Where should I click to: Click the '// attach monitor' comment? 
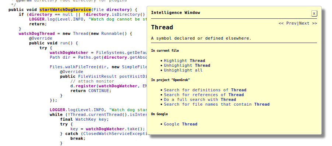click(92, 81)
